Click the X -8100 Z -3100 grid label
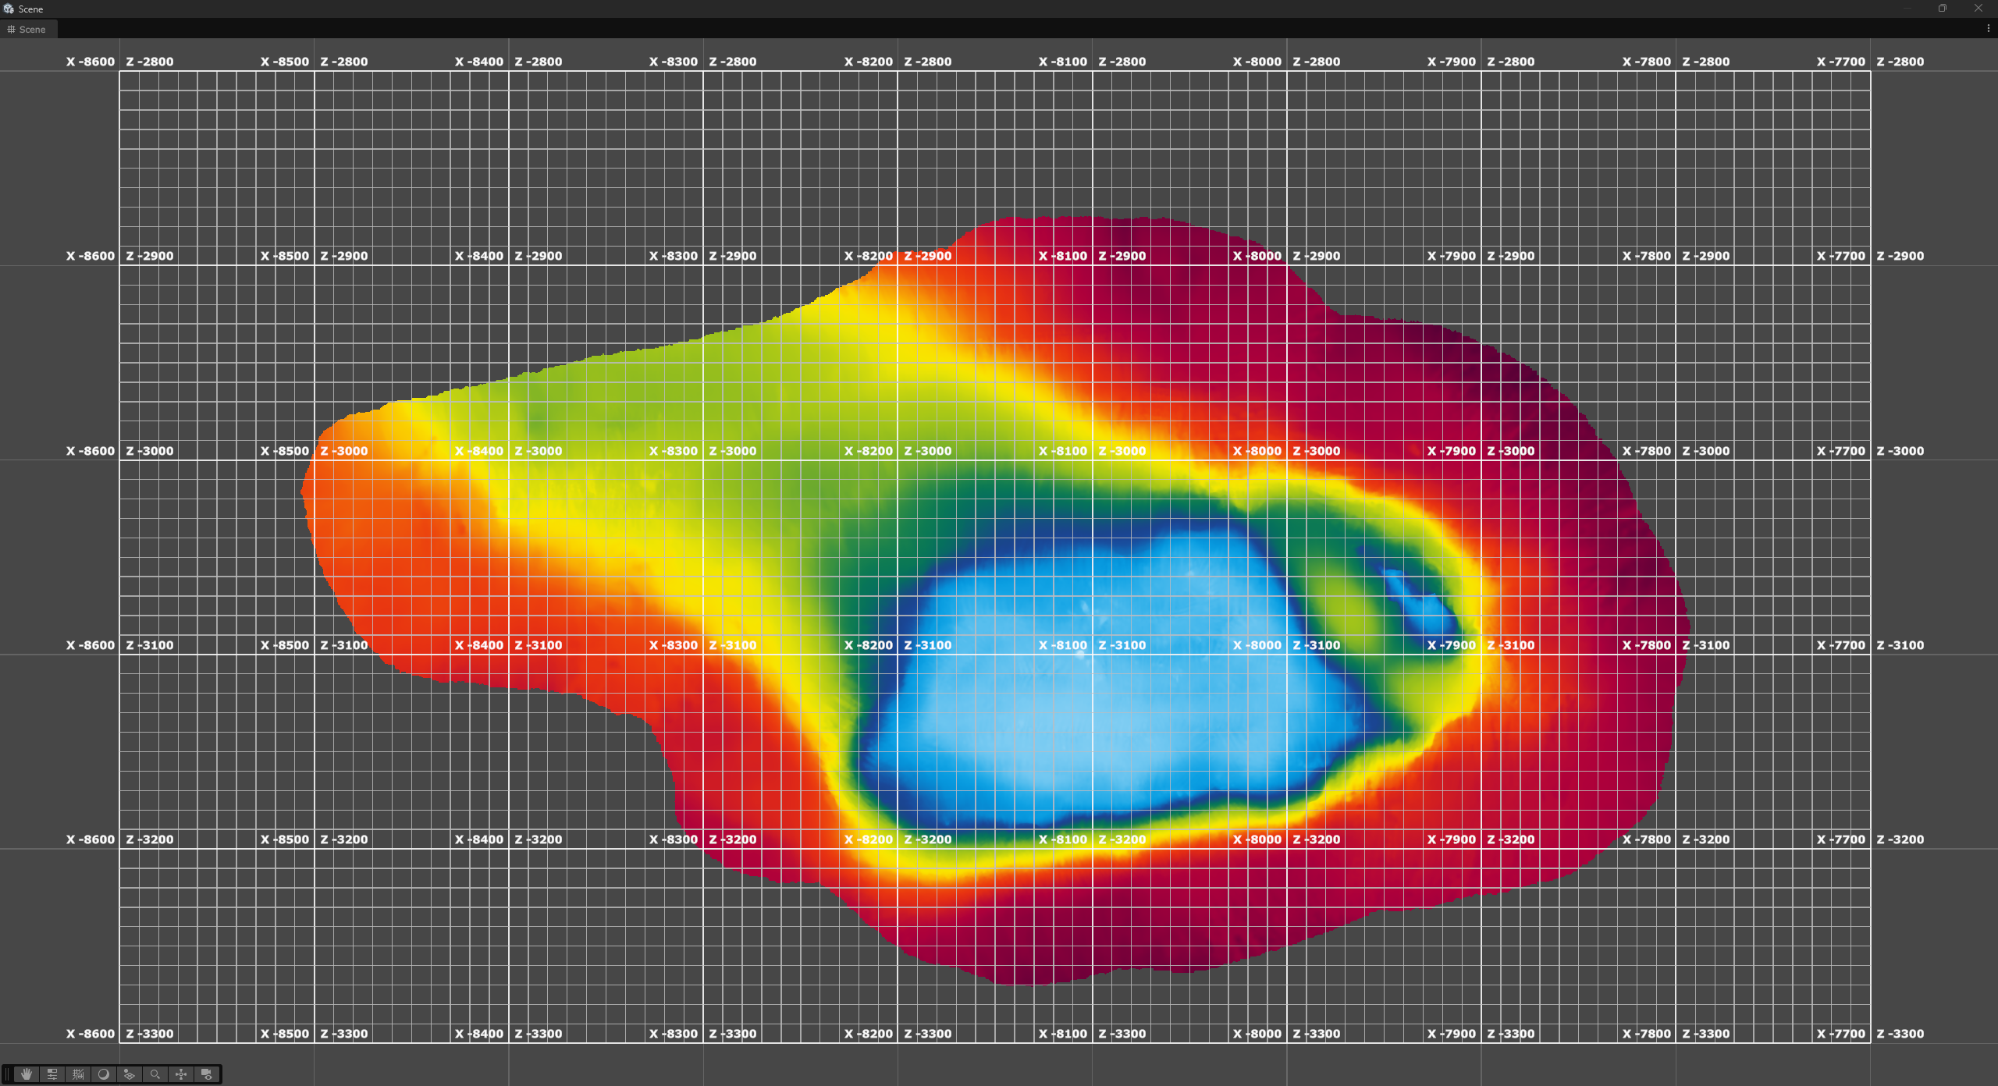Image resolution: width=1998 pixels, height=1086 pixels. (x=1092, y=645)
